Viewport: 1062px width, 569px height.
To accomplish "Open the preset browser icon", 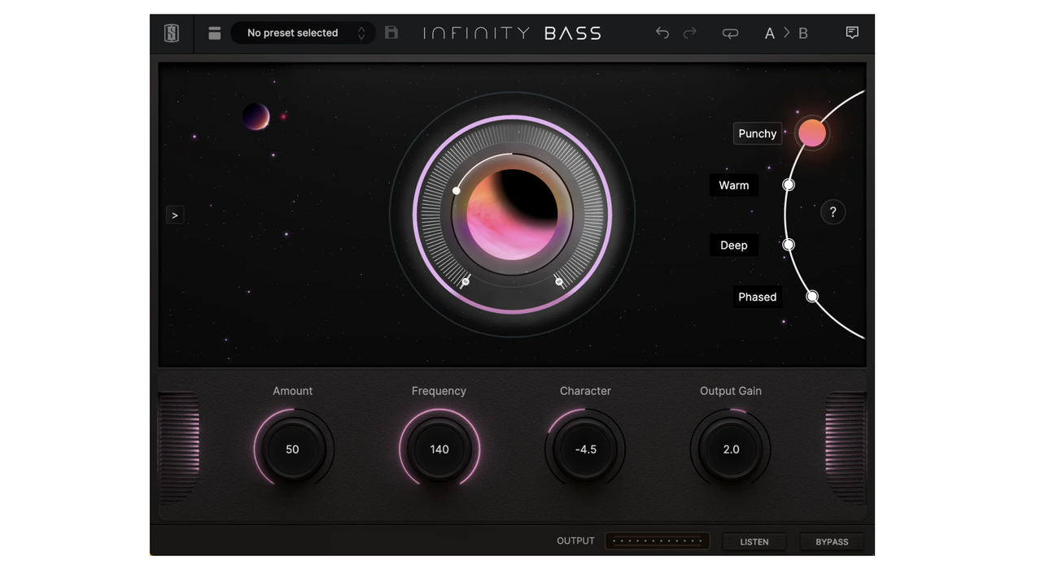I will [215, 33].
